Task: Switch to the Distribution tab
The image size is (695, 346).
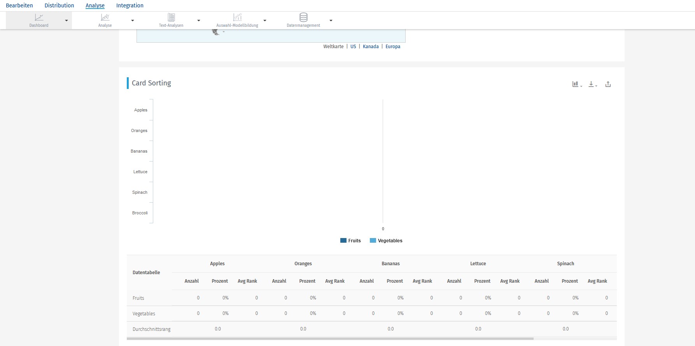Action: (59, 5)
